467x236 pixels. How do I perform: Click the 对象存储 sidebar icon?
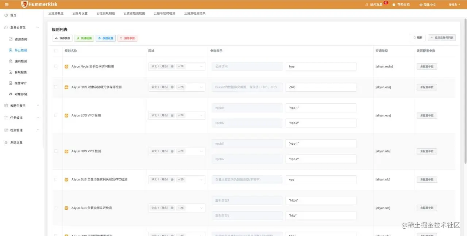click(11, 94)
